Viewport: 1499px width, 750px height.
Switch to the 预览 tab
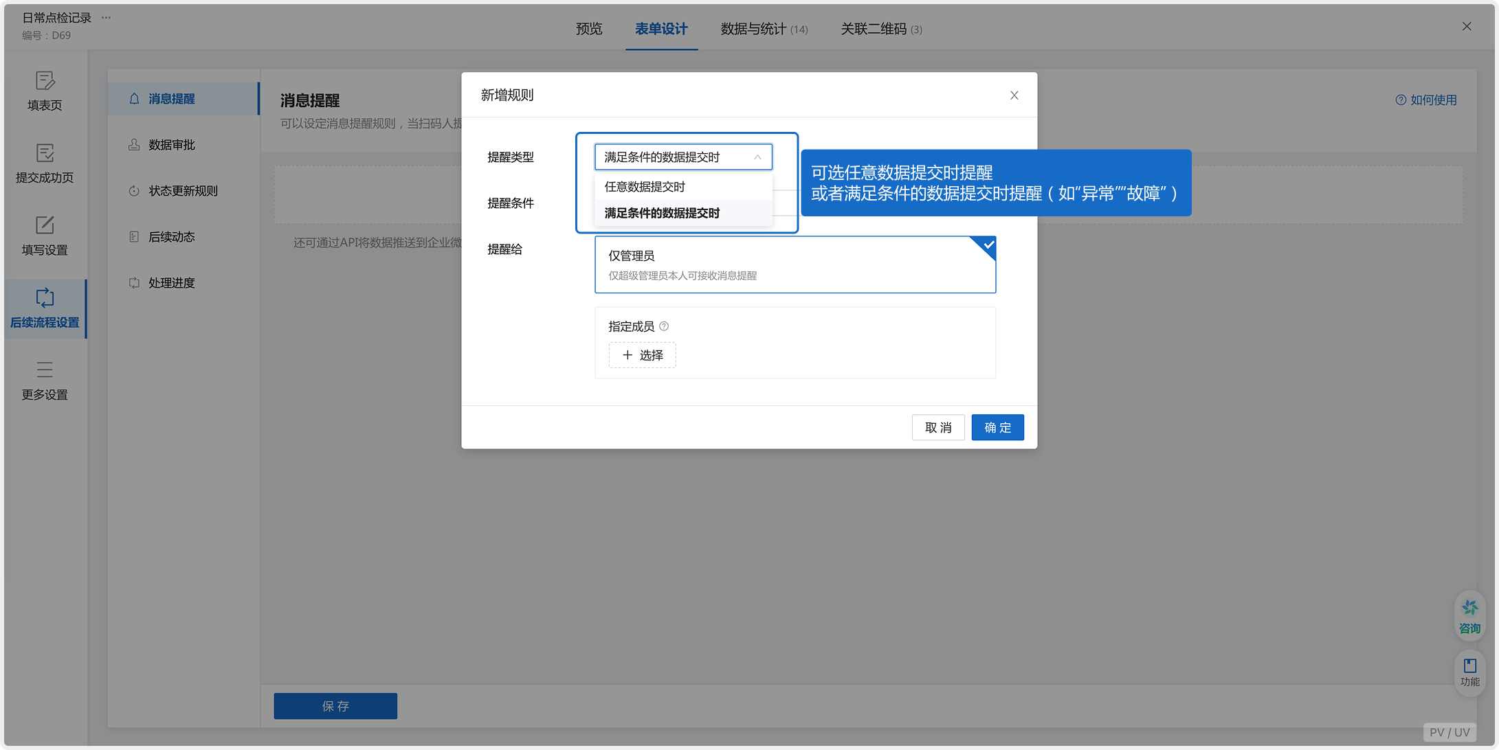pos(588,29)
